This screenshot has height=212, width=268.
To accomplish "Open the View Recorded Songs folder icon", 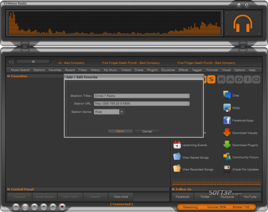I will [177, 168].
